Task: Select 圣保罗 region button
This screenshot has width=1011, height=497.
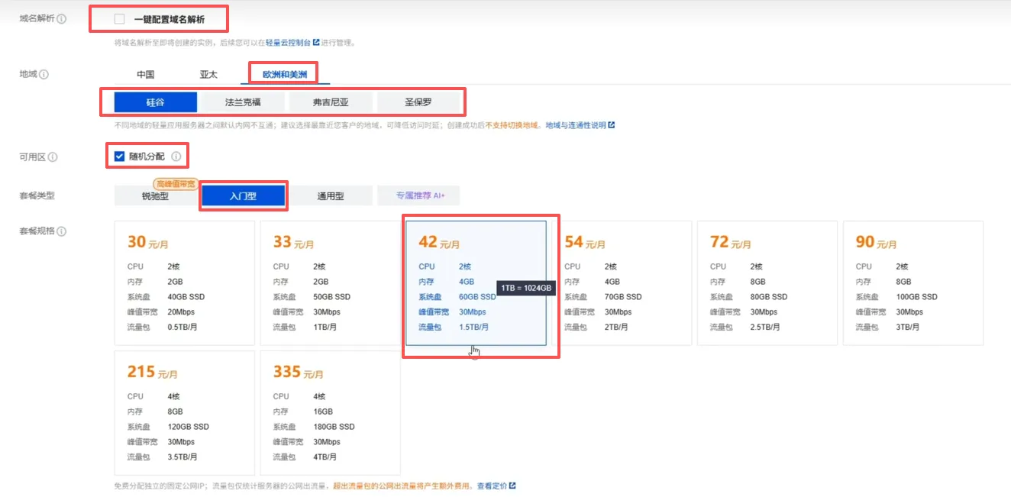Action: click(x=419, y=102)
